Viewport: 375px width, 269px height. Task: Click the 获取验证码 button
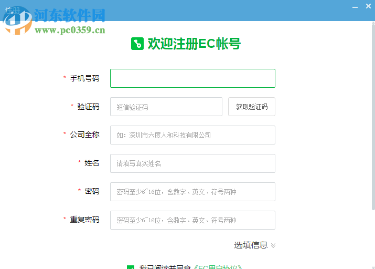point(252,107)
